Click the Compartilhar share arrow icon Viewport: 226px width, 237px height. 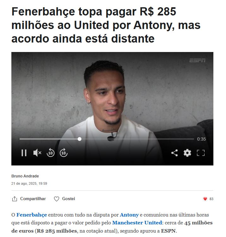[15, 199]
